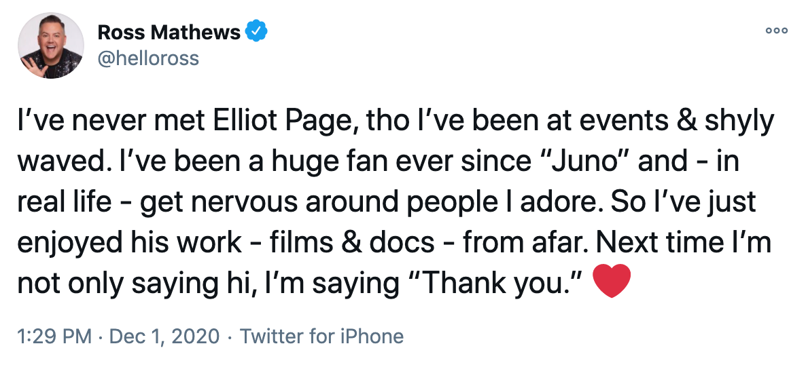Click the Ross Mathews display name

pos(169,32)
